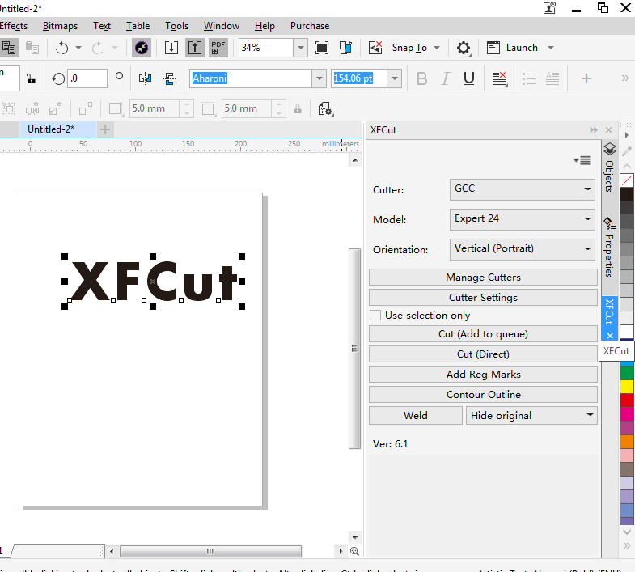Click the Cutter Settings button

point(483,298)
